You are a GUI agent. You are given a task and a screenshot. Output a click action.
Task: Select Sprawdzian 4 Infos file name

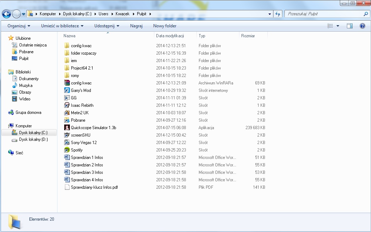click(87, 180)
